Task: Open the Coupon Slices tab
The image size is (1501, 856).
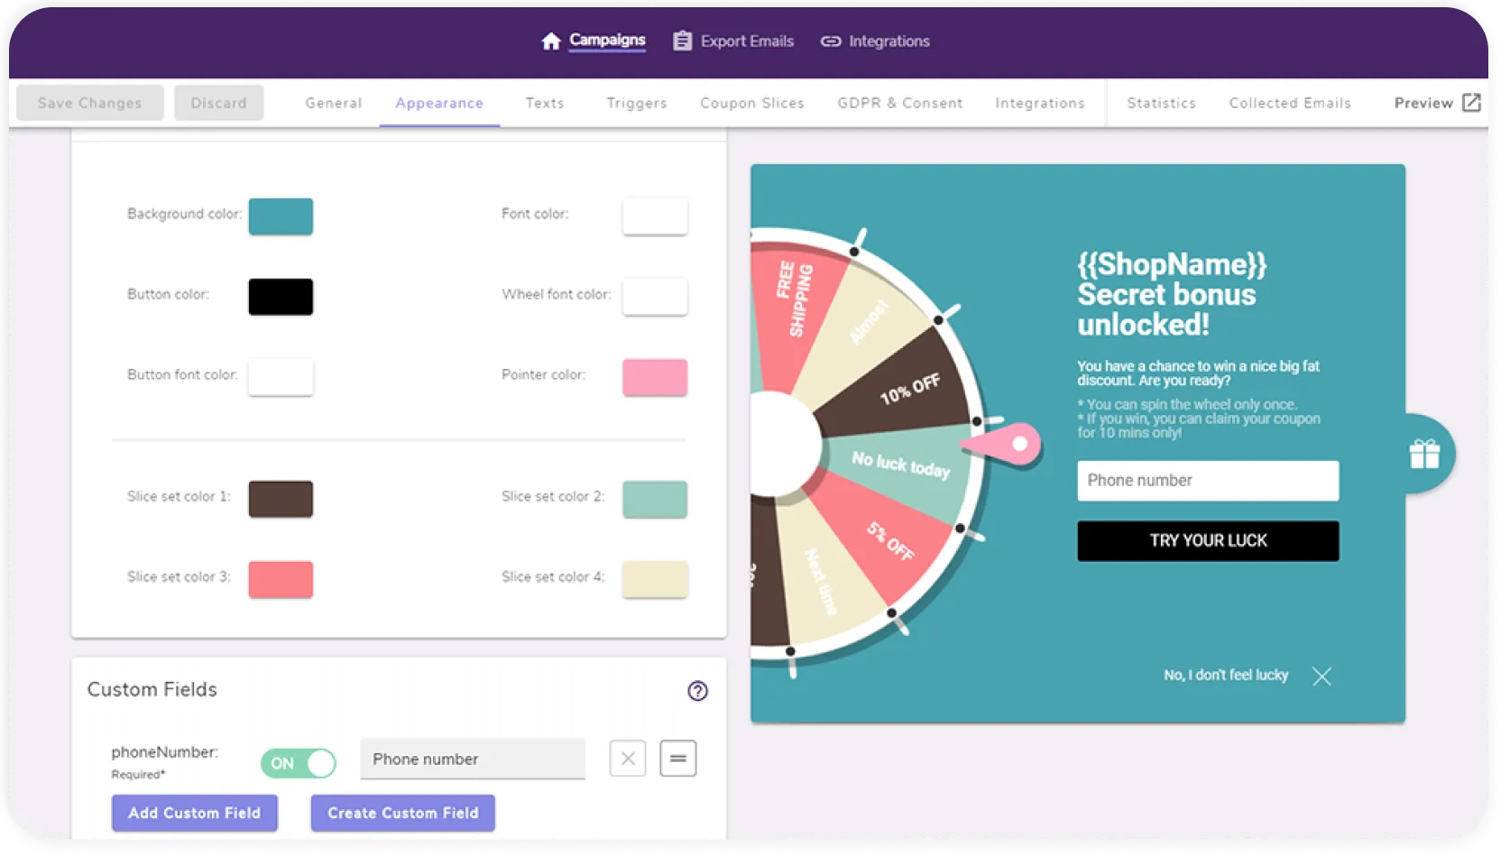Action: click(x=751, y=103)
